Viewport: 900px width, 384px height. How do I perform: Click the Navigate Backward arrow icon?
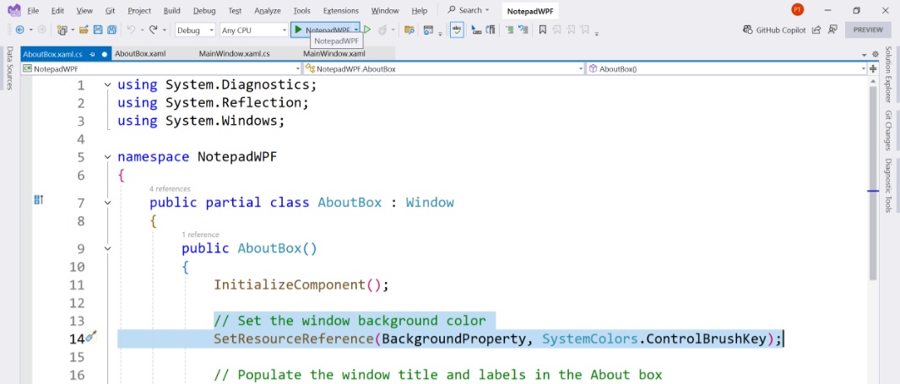click(20, 30)
